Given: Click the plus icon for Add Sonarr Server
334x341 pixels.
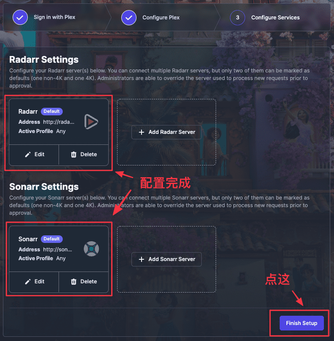Looking at the screenshot, I should [x=142, y=259].
